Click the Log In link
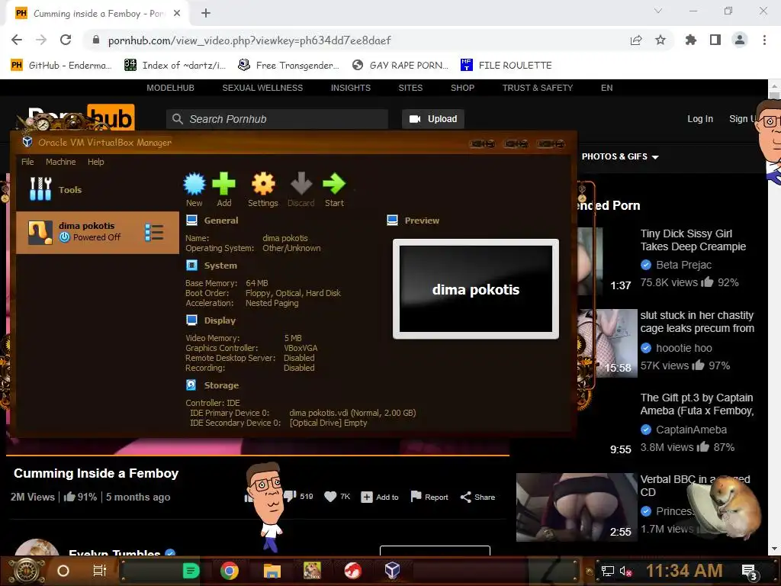Screen dimensions: 781x586 click(700, 118)
